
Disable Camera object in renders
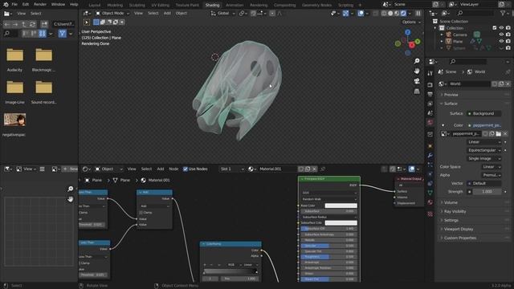(508, 35)
